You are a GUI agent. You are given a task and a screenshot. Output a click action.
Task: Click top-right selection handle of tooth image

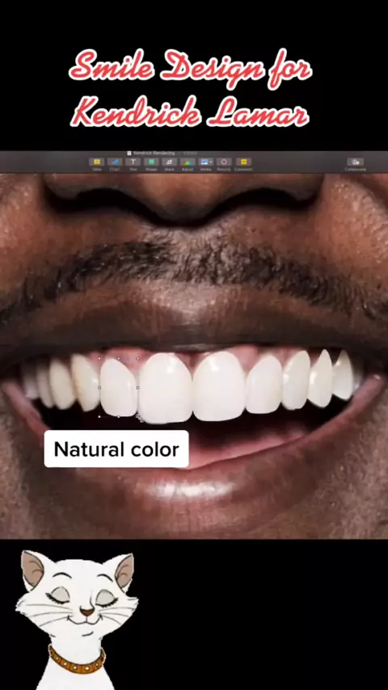[x=137, y=359]
